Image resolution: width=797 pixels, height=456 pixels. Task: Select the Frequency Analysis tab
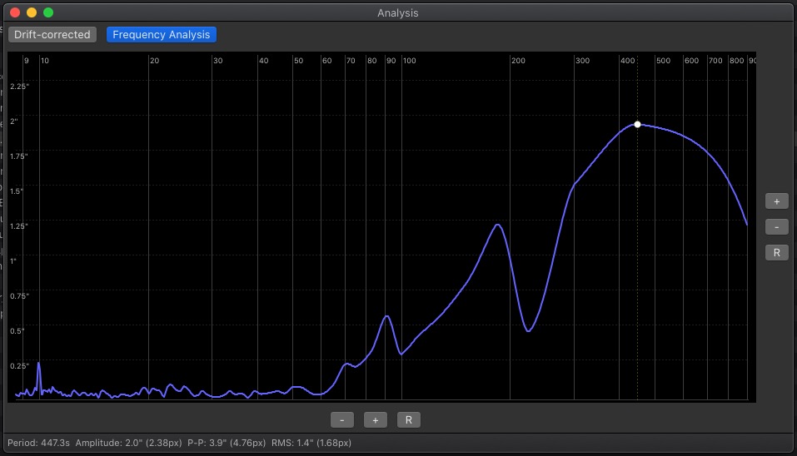pyautogui.click(x=161, y=34)
